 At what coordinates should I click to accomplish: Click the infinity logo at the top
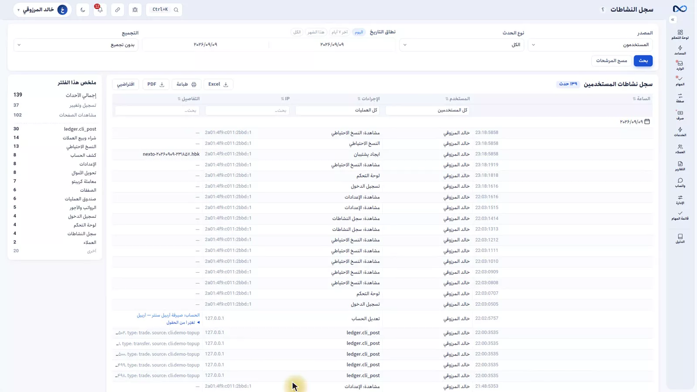(680, 9)
